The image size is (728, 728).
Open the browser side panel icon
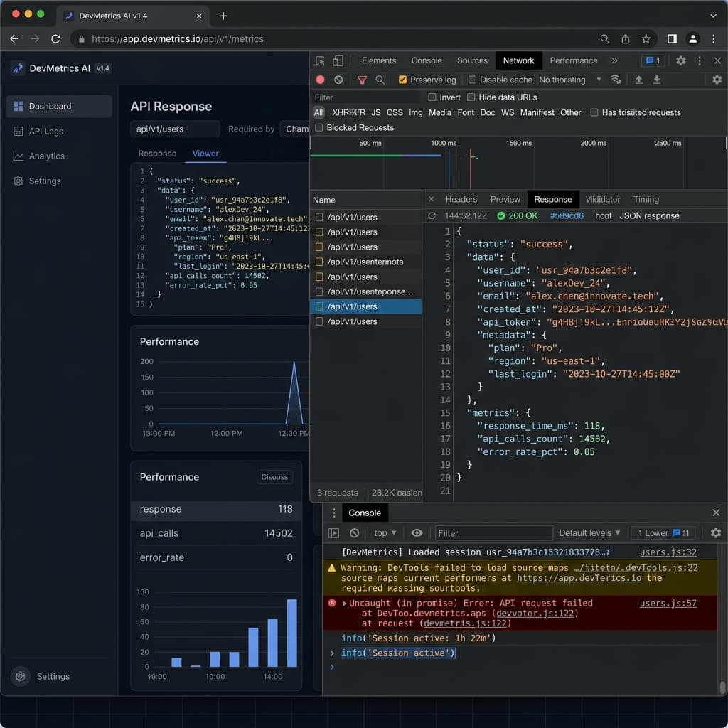tap(672, 39)
